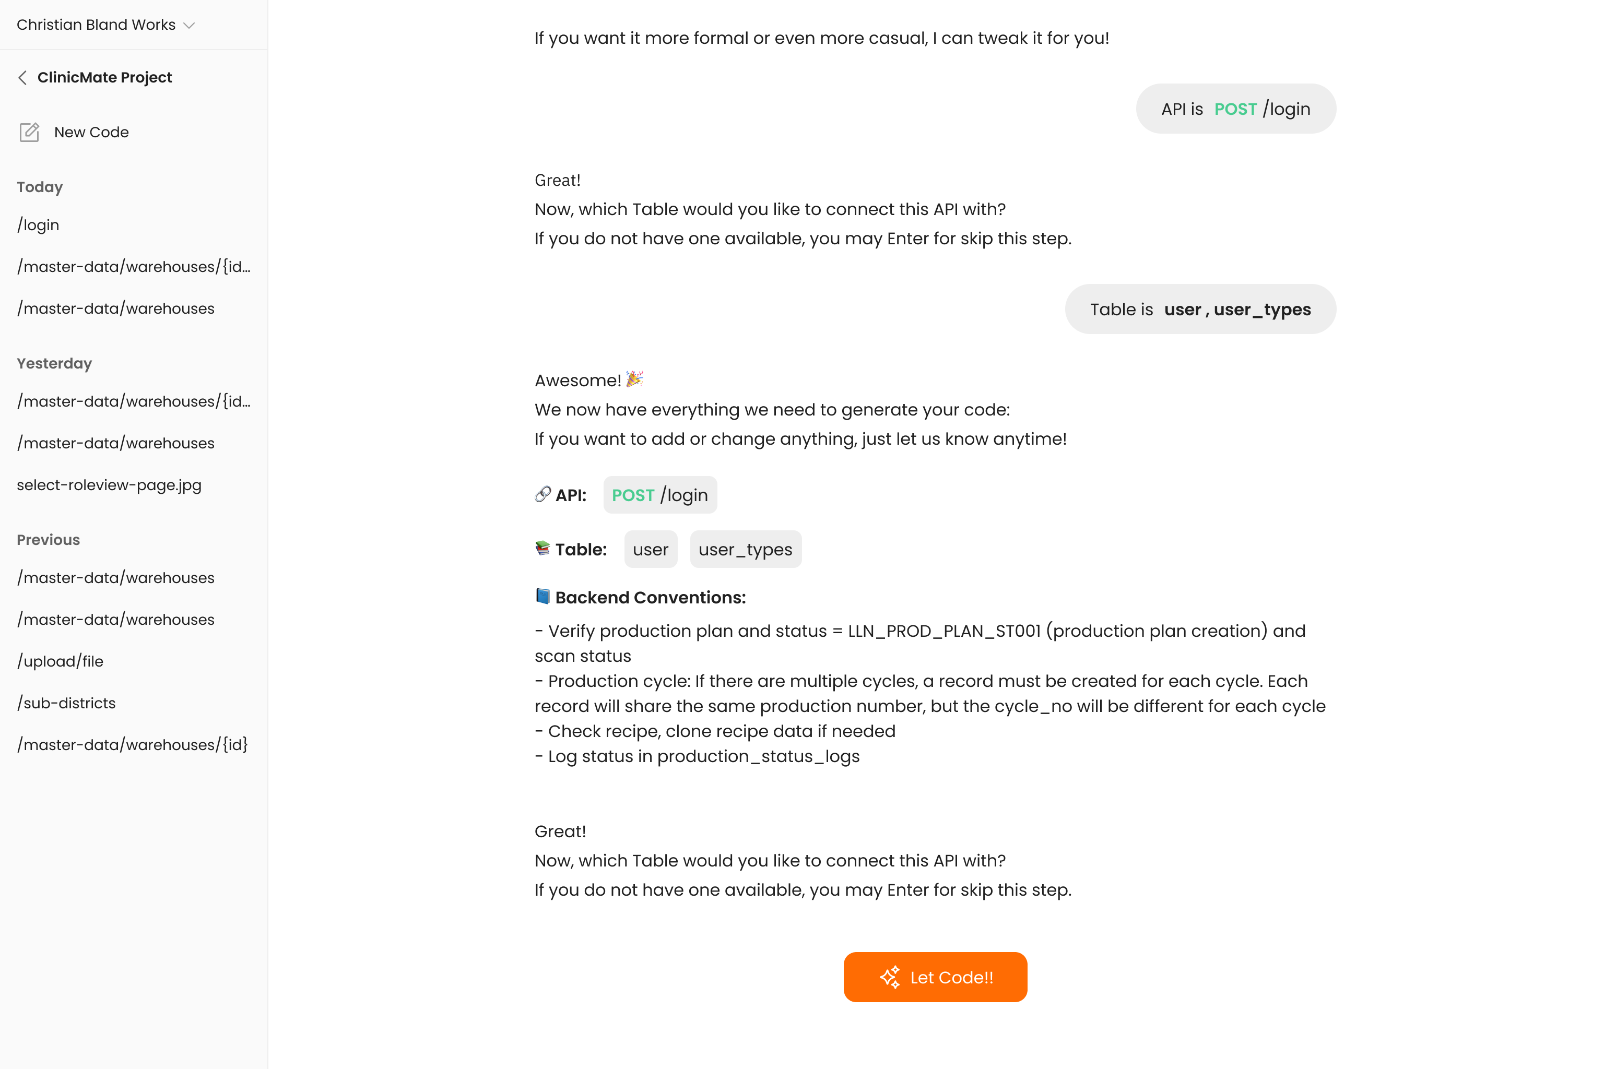Click the POST /login API chip

(x=659, y=495)
